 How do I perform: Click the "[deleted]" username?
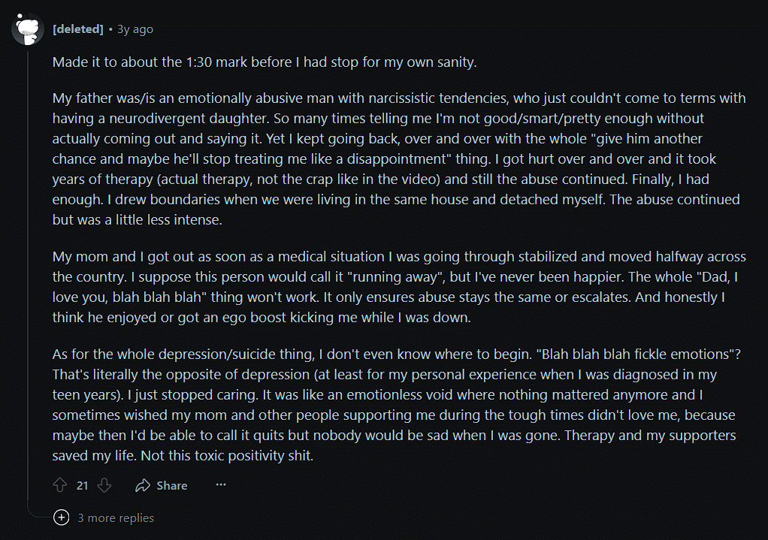[x=78, y=29]
